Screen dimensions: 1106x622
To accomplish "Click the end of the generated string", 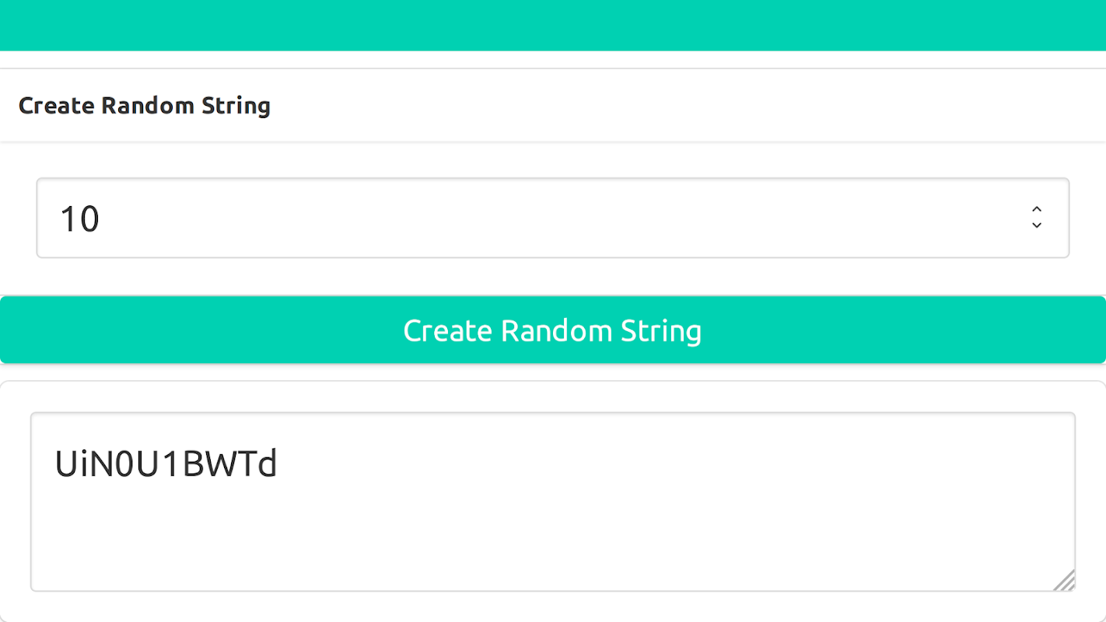I will 278,464.
